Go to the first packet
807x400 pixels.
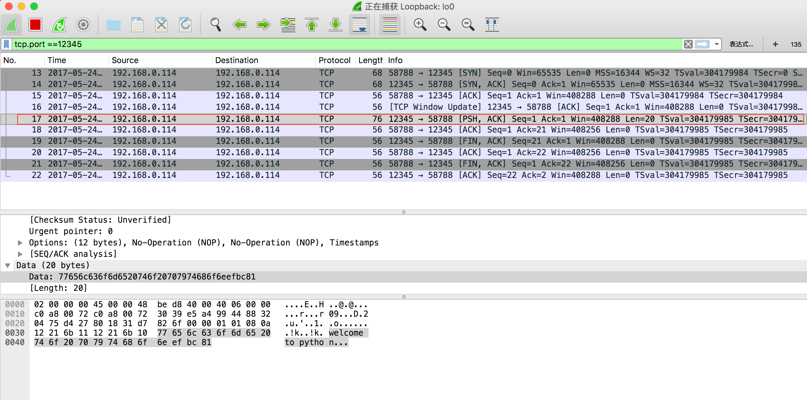click(x=312, y=25)
